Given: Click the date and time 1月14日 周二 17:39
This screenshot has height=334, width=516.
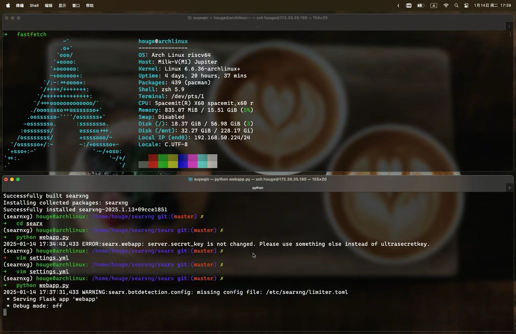Looking at the screenshot, I should click(493, 6).
